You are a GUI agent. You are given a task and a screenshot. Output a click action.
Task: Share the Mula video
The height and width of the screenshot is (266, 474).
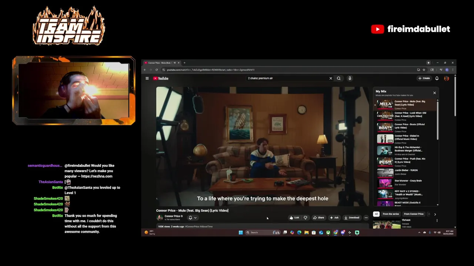click(318, 218)
